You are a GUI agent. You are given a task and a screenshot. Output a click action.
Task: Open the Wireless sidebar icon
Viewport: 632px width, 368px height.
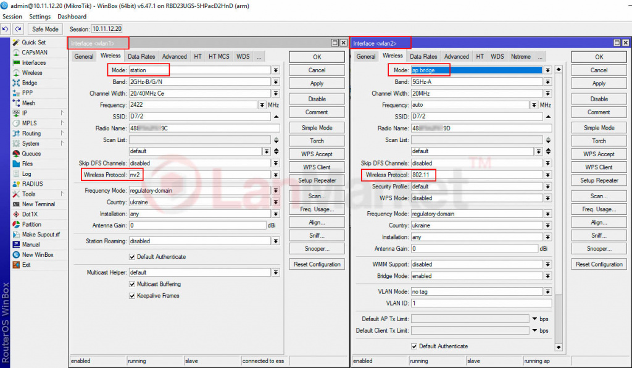pos(16,73)
